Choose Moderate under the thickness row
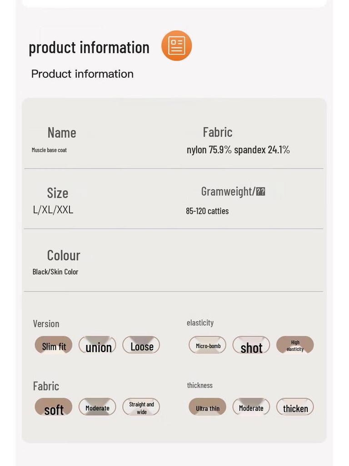The width and height of the screenshot is (349, 466). 251,407
